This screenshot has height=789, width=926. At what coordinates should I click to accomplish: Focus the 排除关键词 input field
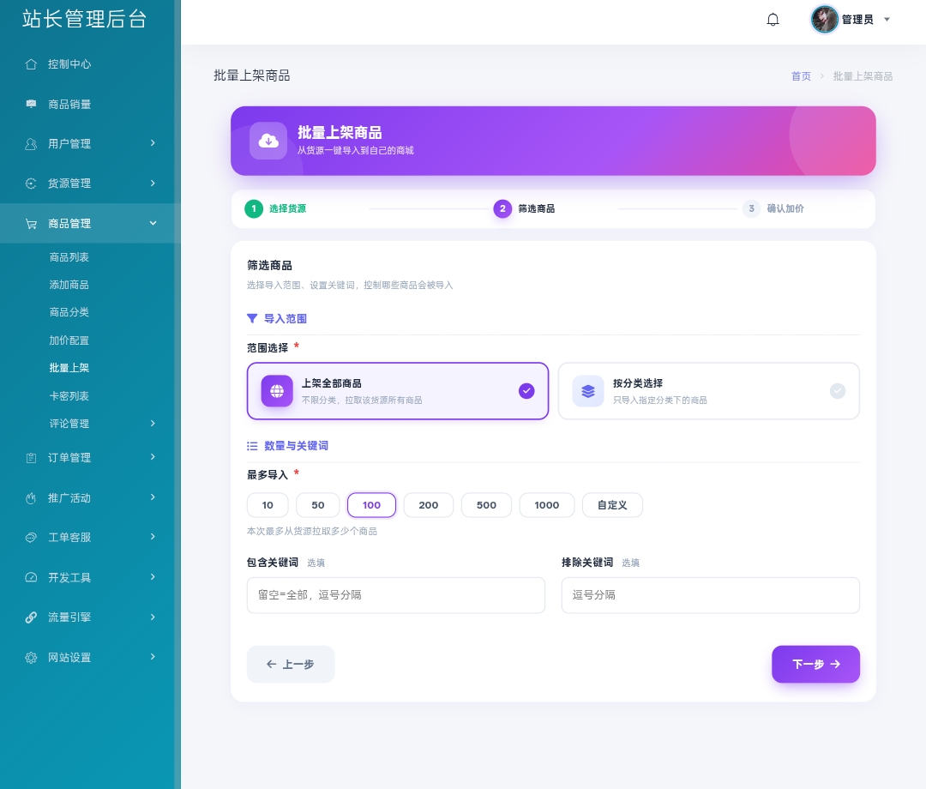point(711,595)
